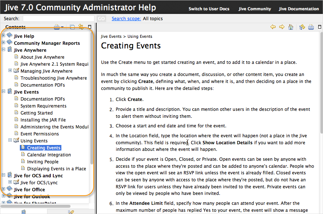
Task: Click Using Events breadcrumb link
Action: pyautogui.click(x=140, y=36)
